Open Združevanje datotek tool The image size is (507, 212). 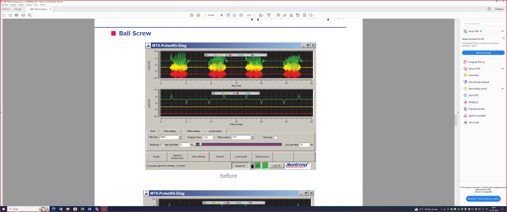click(x=479, y=82)
